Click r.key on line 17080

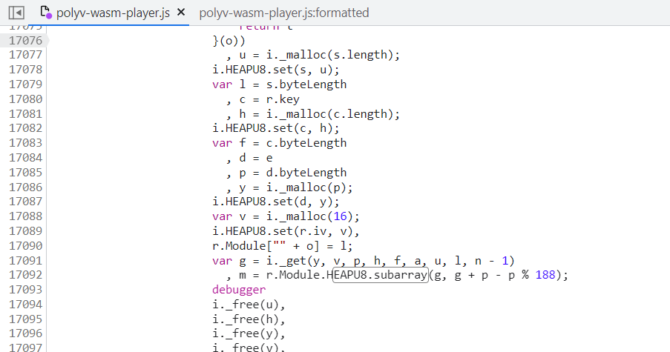(x=283, y=99)
